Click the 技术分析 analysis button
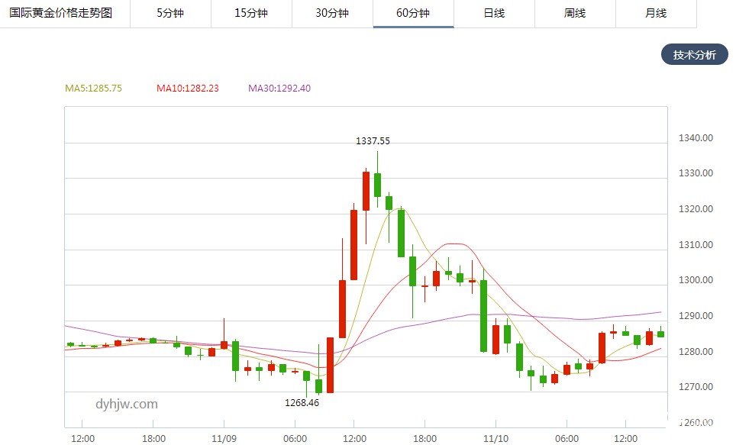Screen dimensions: 736x445 tap(693, 55)
